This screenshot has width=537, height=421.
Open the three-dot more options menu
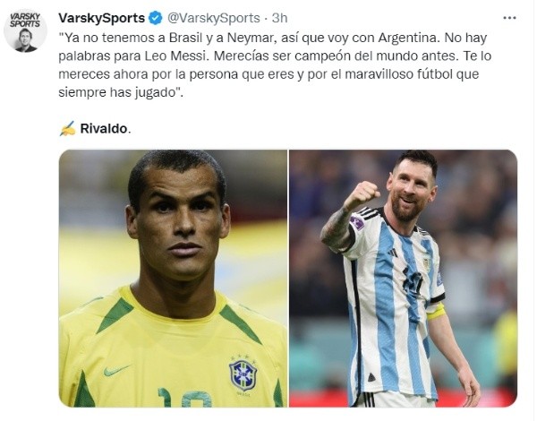click(x=509, y=18)
